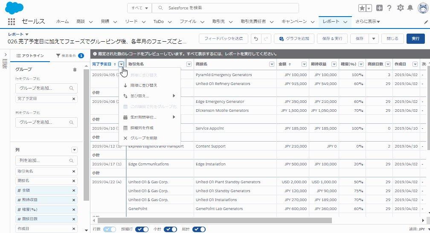This screenshot has height=233, width=430.
Task: Click the Salesforce cloud logo
Action: click(14, 8)
